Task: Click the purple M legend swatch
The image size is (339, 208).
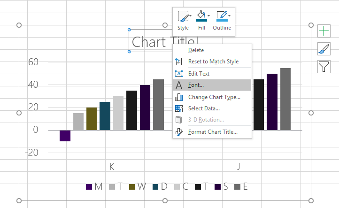Action: pos(89,186)
